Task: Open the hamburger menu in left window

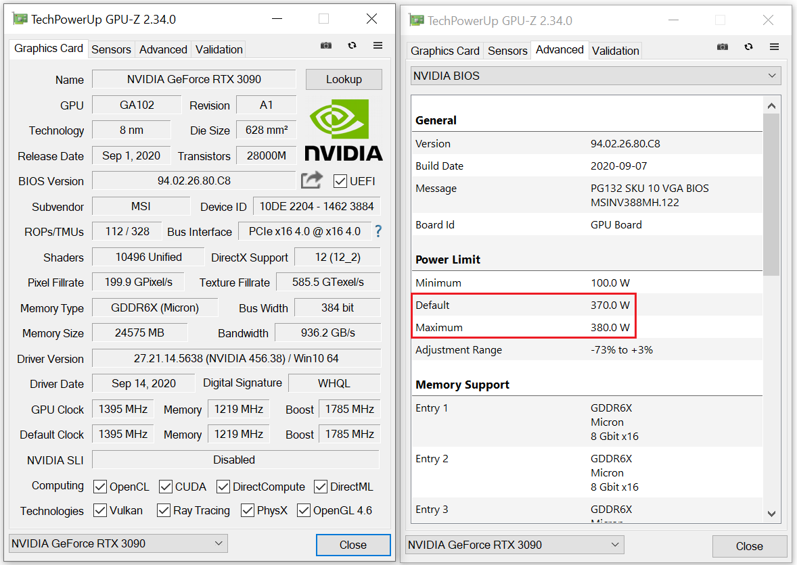Action: pyautogui.click(x=378, y=46)
